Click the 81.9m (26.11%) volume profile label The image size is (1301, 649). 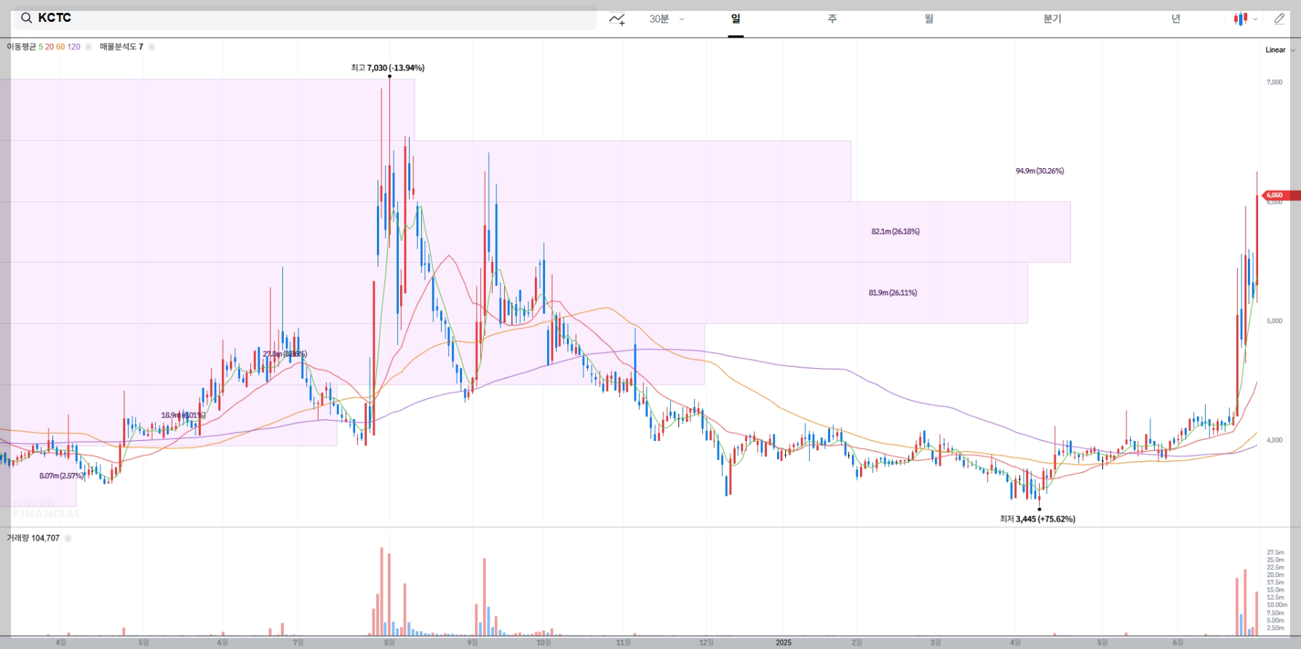pyautogui.click(x=893, y=292)
